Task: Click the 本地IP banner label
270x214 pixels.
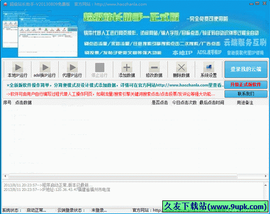Action: coord(182,53)
